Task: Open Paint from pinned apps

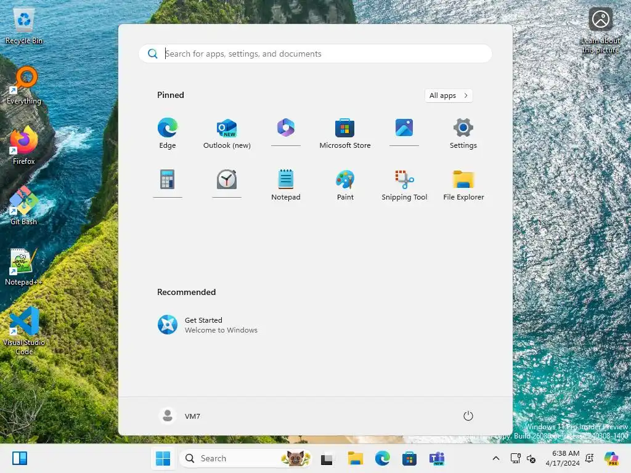Action: [345, 185]
